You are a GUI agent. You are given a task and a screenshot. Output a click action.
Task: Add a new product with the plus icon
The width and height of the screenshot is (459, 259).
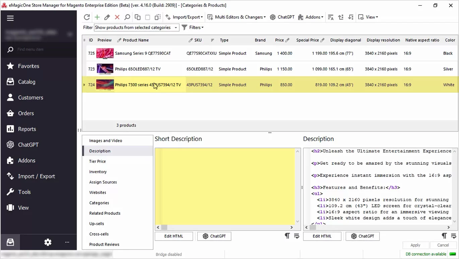[97, 17]
